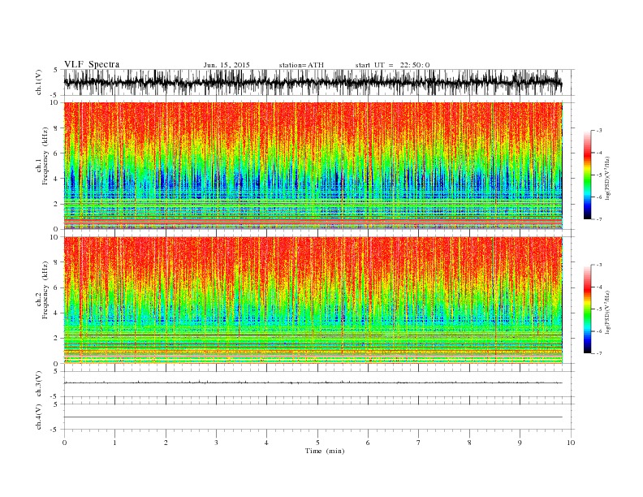643x497 pixels.
Task: Click ch.1 spectrogram '4' kHz tick label
Action: pos(57,179)
